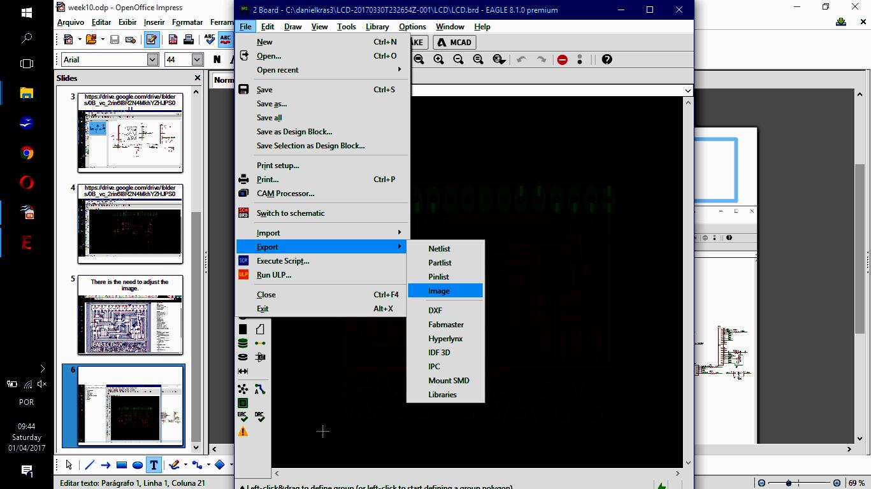Click Run ULP in the File menu

[322, 275]
